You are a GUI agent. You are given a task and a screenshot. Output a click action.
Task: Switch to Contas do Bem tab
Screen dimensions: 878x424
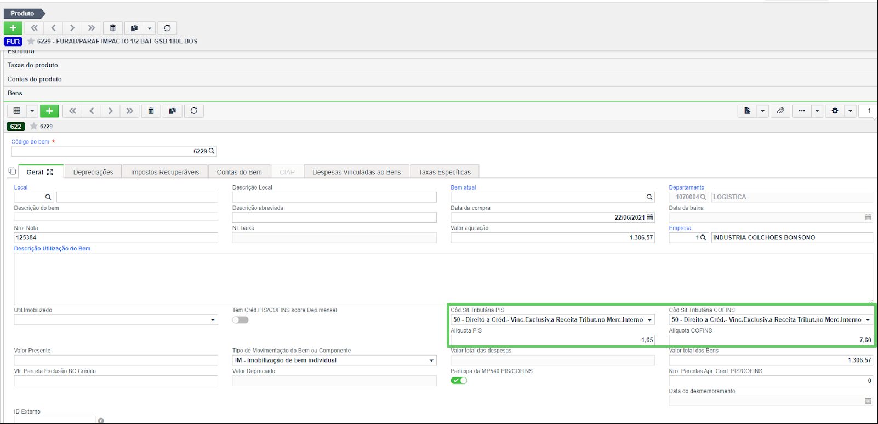tap(239, 172)
